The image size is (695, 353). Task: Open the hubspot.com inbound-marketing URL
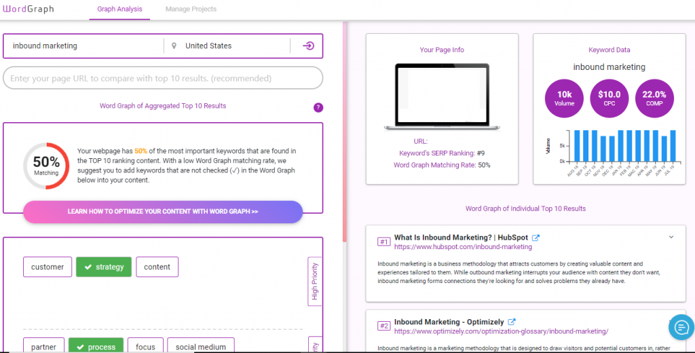[x=463, y=247]
